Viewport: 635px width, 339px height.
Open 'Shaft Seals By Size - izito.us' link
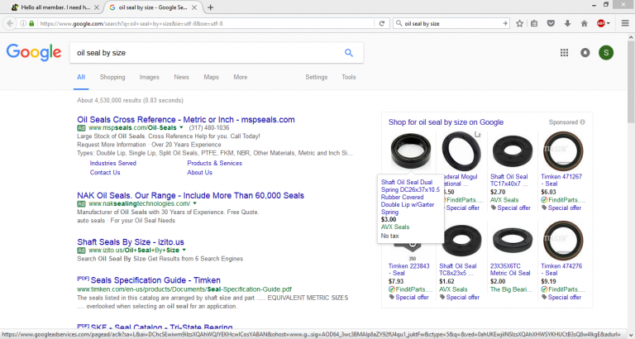tap(131, 242)
